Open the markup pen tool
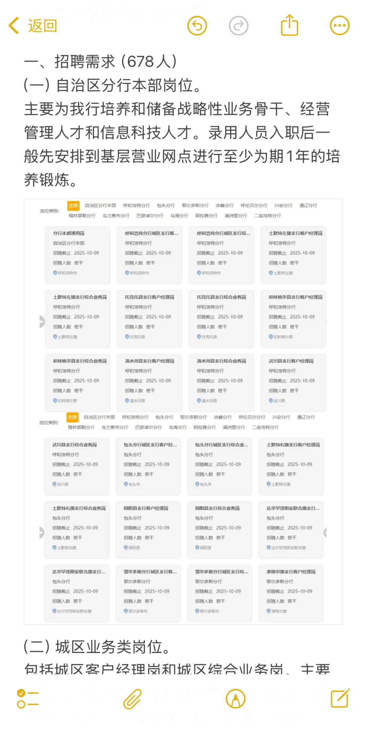 click(x=236, y=699)
